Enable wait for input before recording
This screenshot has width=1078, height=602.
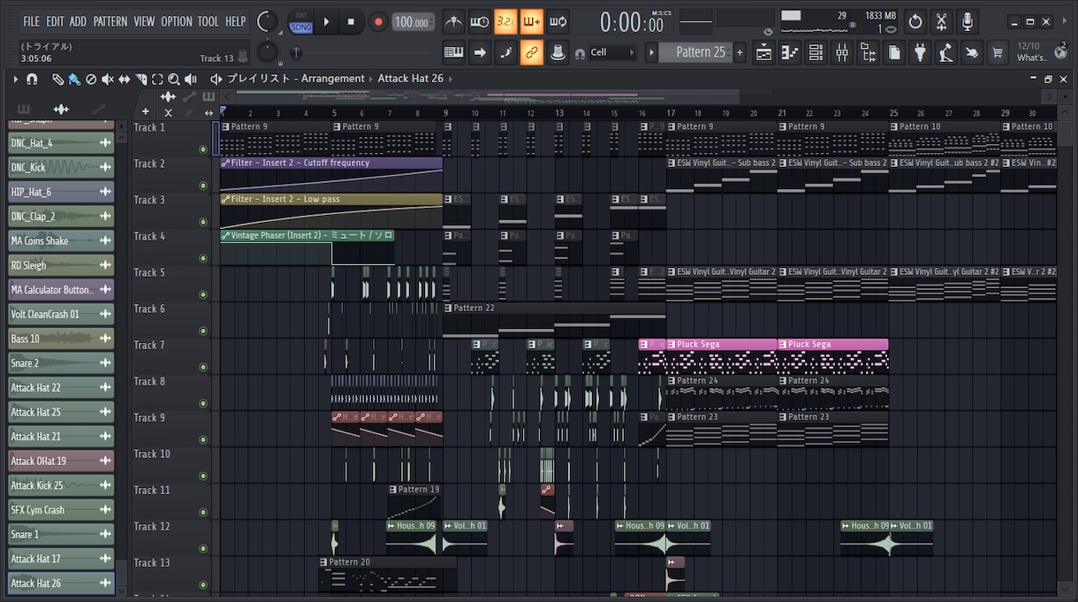coord(480,21)
